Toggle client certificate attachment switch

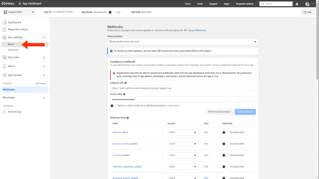click(113, 106)
